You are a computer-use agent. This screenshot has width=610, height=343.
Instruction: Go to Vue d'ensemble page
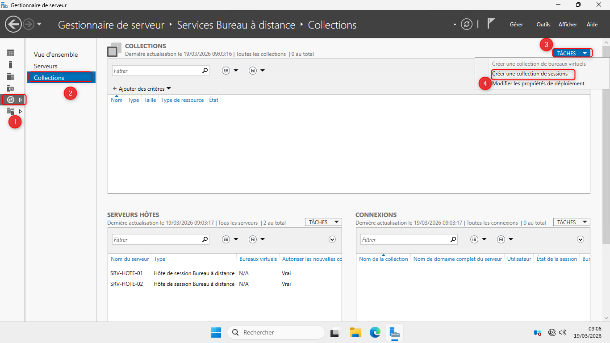coord(56,54)
